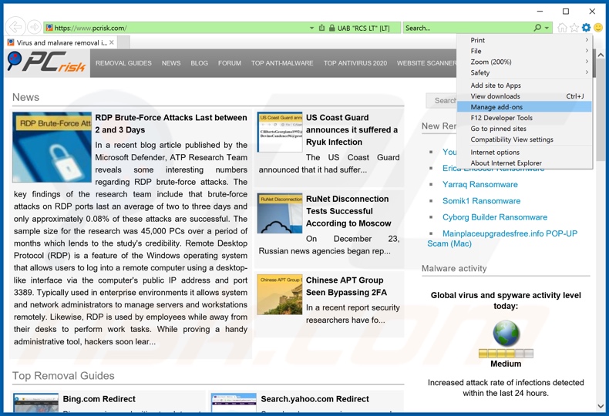Open Internet options
Image resolution: width=609 pixels, height=416 pixels.
(x=524, y=152)
